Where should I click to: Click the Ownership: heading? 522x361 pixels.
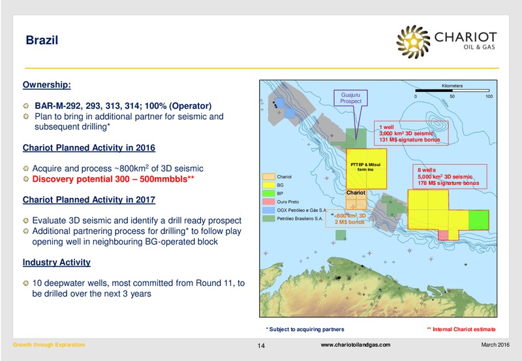point(46,85)
